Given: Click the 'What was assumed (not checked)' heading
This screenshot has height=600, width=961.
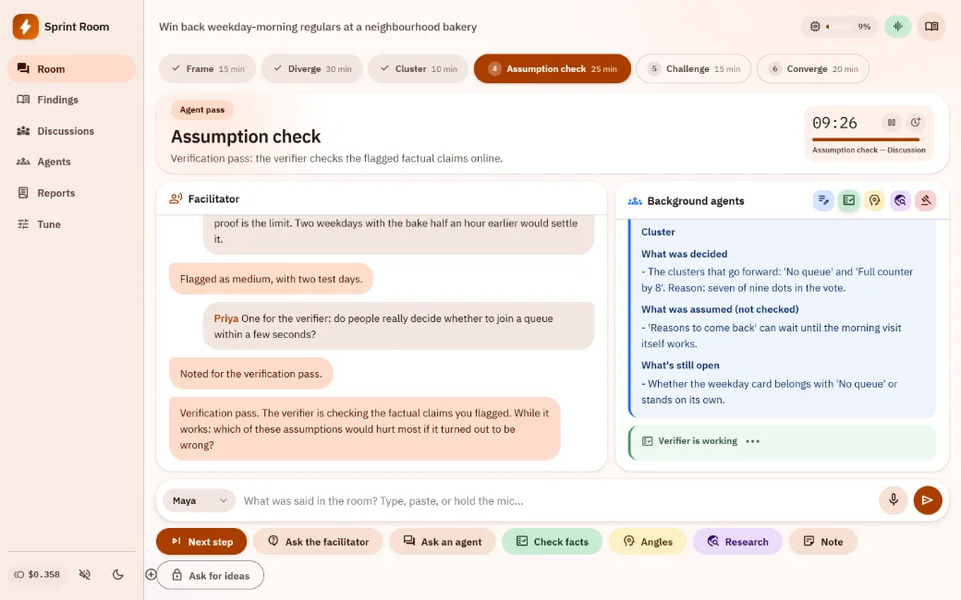Looking at the screenshot, I should pyautogui.click(x=720, y=309).
